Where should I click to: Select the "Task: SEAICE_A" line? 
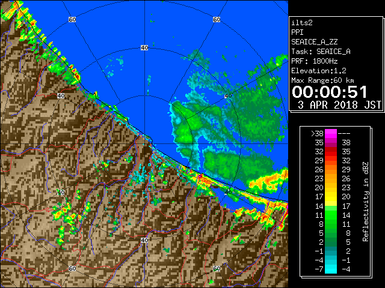pos(321,52)
